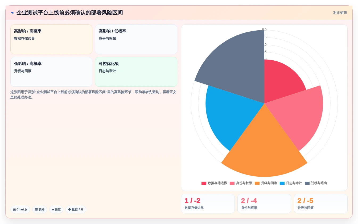Open the 1 / -2 数据存储边界 stat card
The image size is (358, 224).
pyautogui.click(x=208, y=204)
